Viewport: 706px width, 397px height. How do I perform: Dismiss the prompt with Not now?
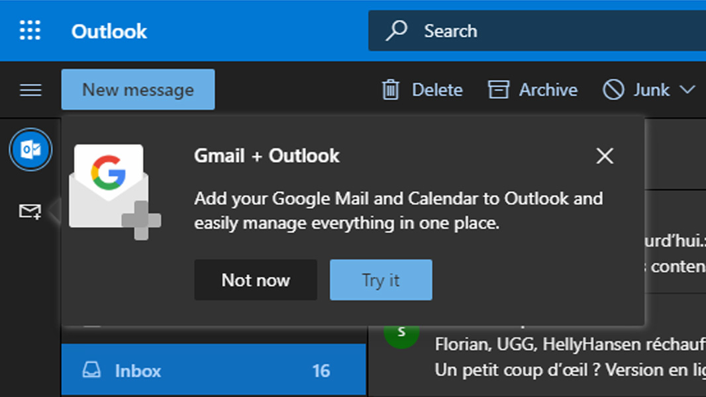click(256, 280)
